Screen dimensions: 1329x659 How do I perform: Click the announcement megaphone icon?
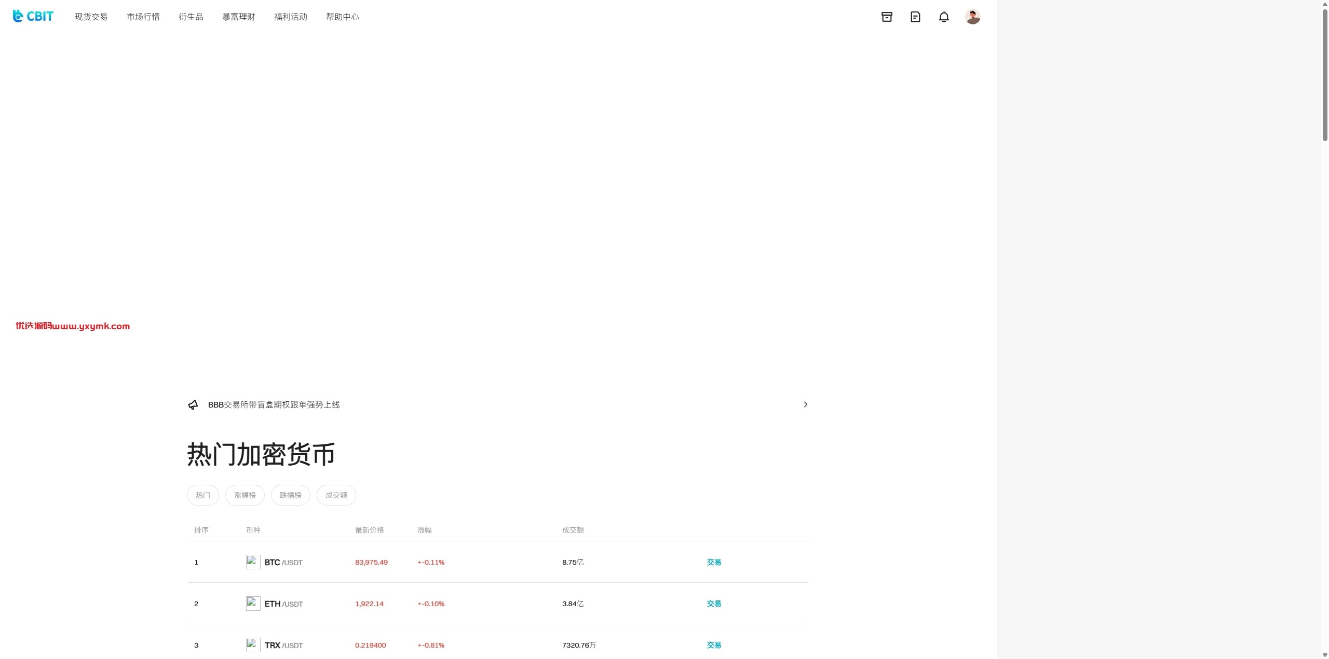[x=193, y=405]
